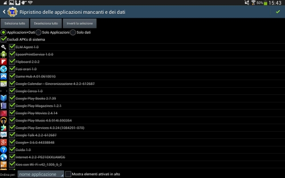The height and width of the screenshot is (178, 285).
Task: Tap the Flipboard app icon
Action: coord(4,62)
